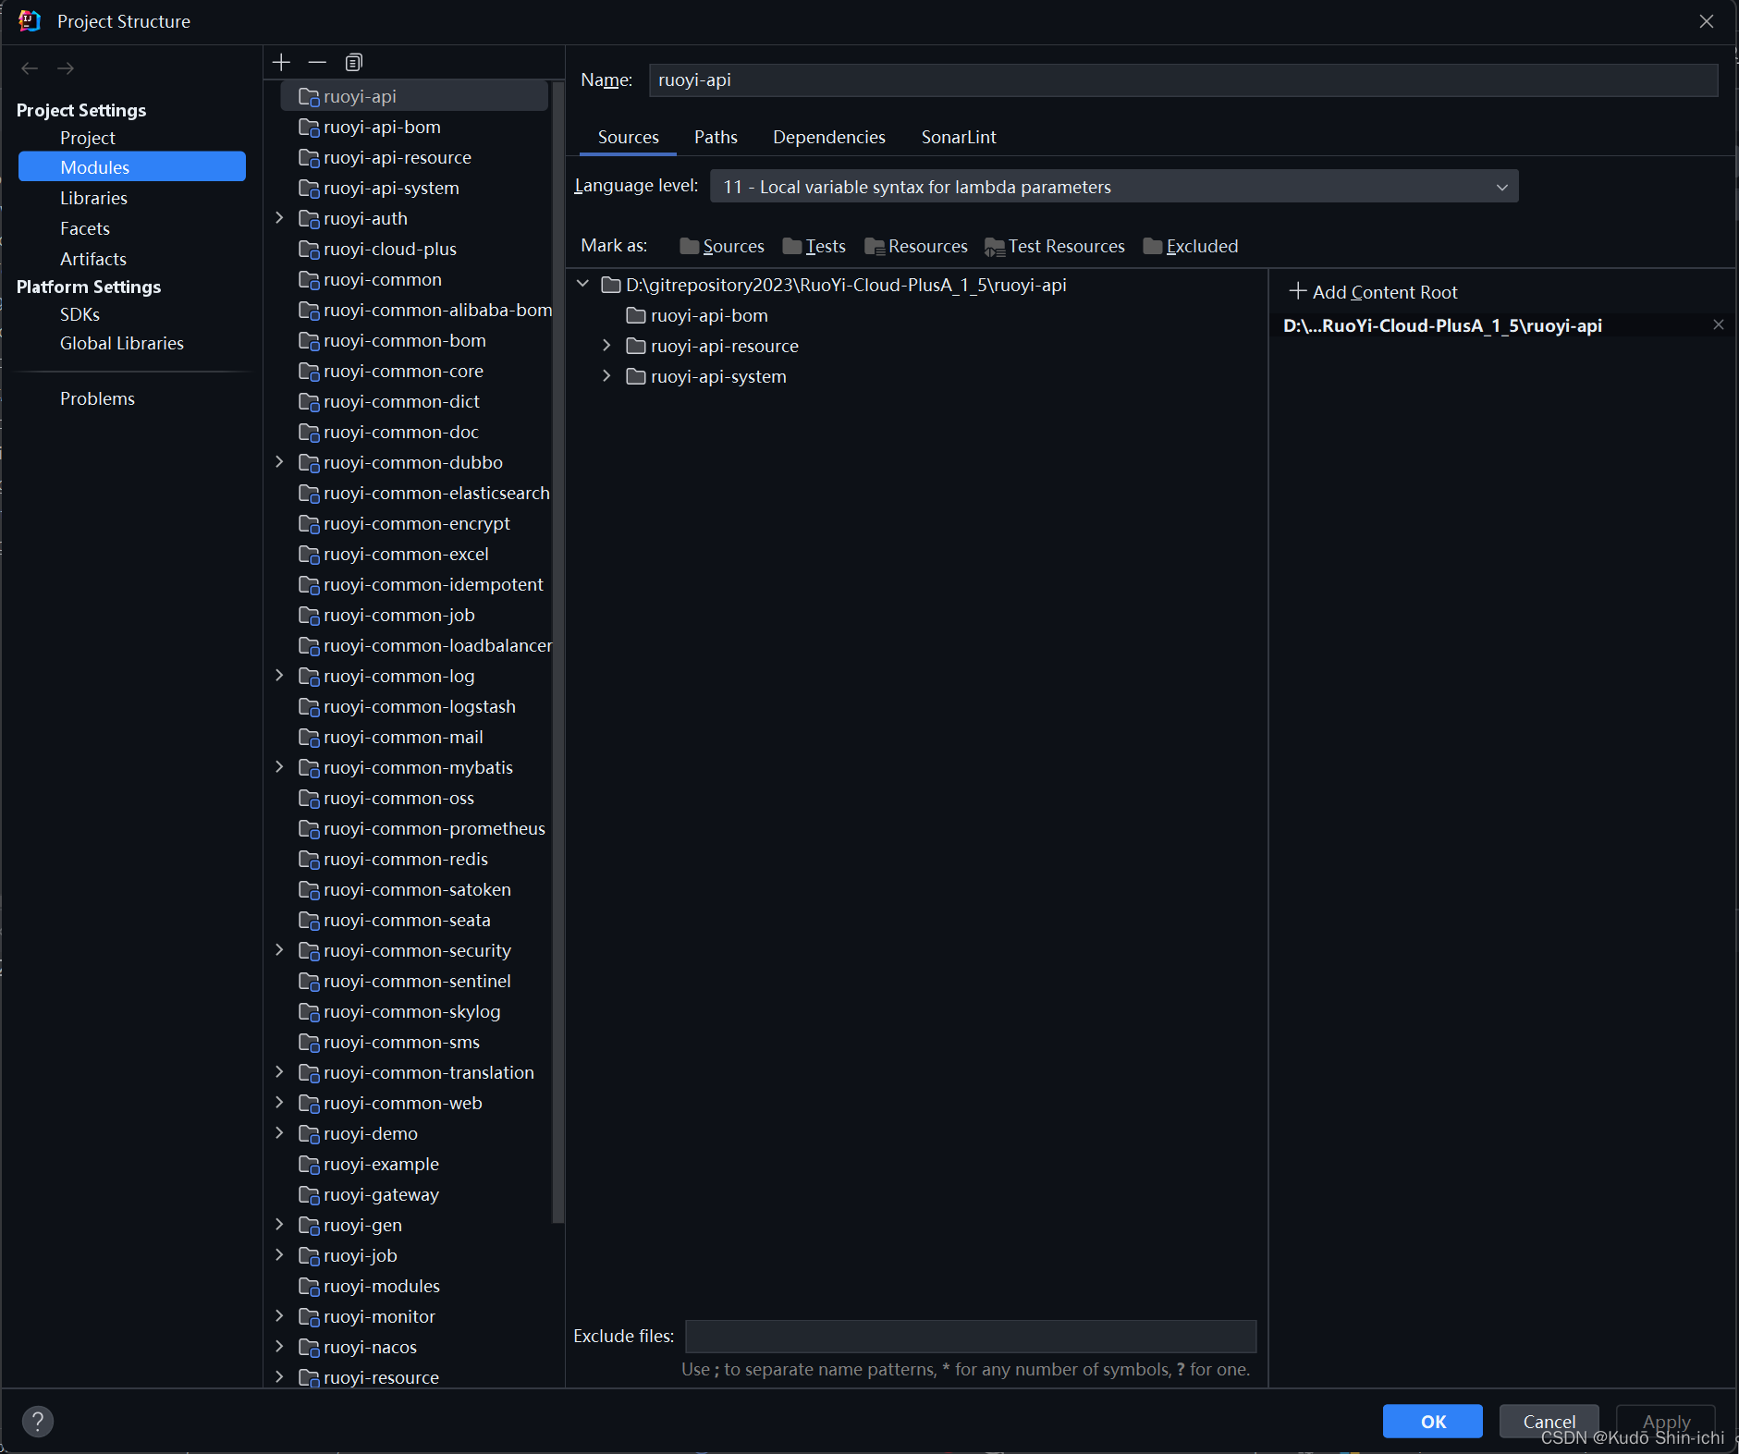Mark as Excluded folder
This screenshot has width=1739, height=1454.
[1191, 246]
